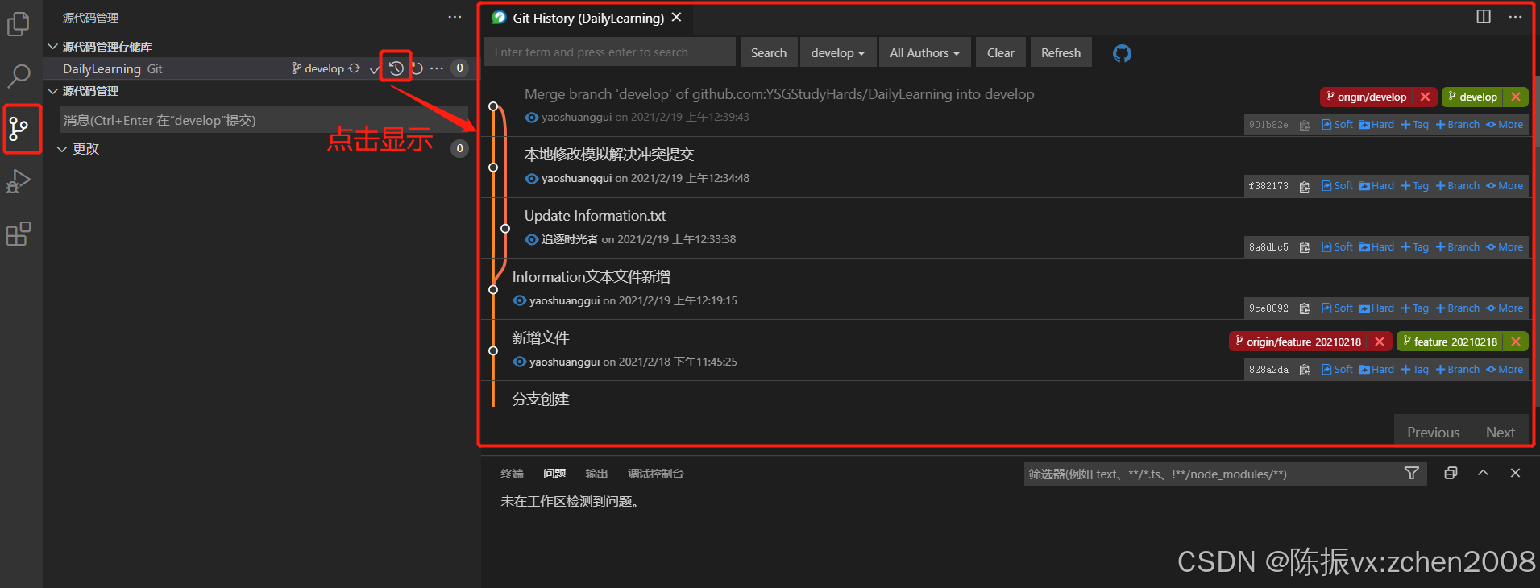Split the editor to the right
The height and width of the screenshot is (588, 1540).
(1484, 17)
